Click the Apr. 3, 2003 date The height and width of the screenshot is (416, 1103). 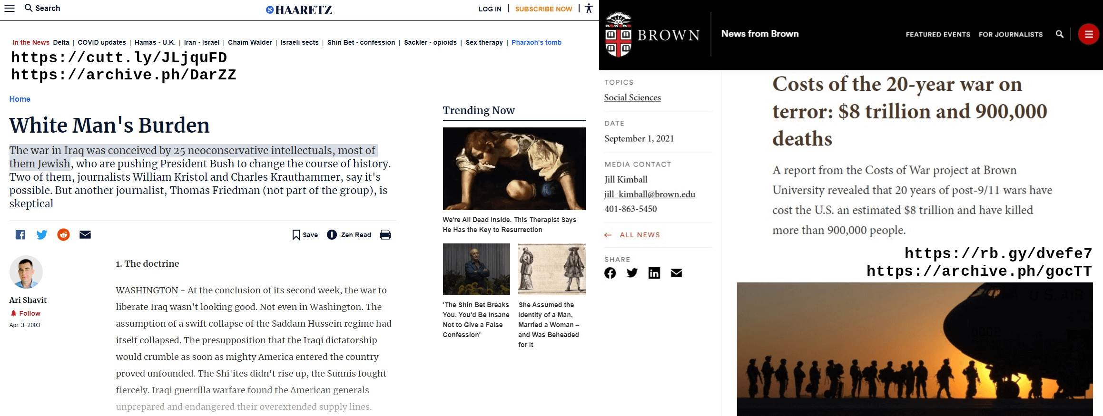point(25,325)
